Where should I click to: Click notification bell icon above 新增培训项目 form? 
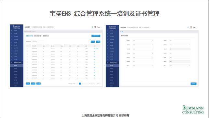(x=188, y=27)
